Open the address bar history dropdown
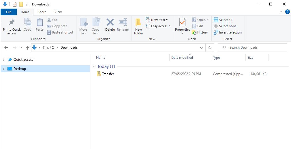The height and width of the screenshot is (149, 291). pyautogui.click(x=201, y=48)
